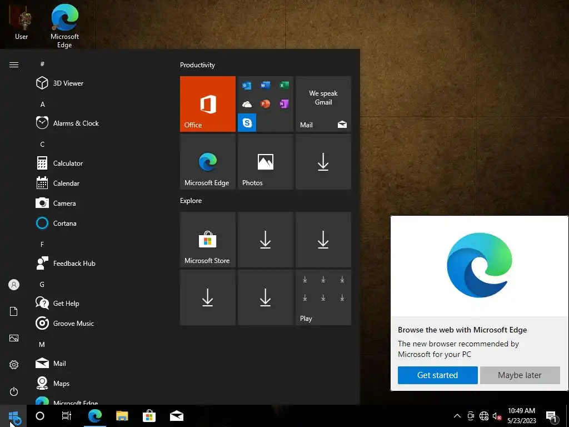Click the network globe tray icon
This screenshot has width=569, height=427.
484,416
